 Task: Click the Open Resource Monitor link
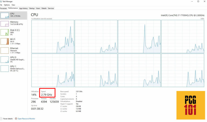point(26,118)
